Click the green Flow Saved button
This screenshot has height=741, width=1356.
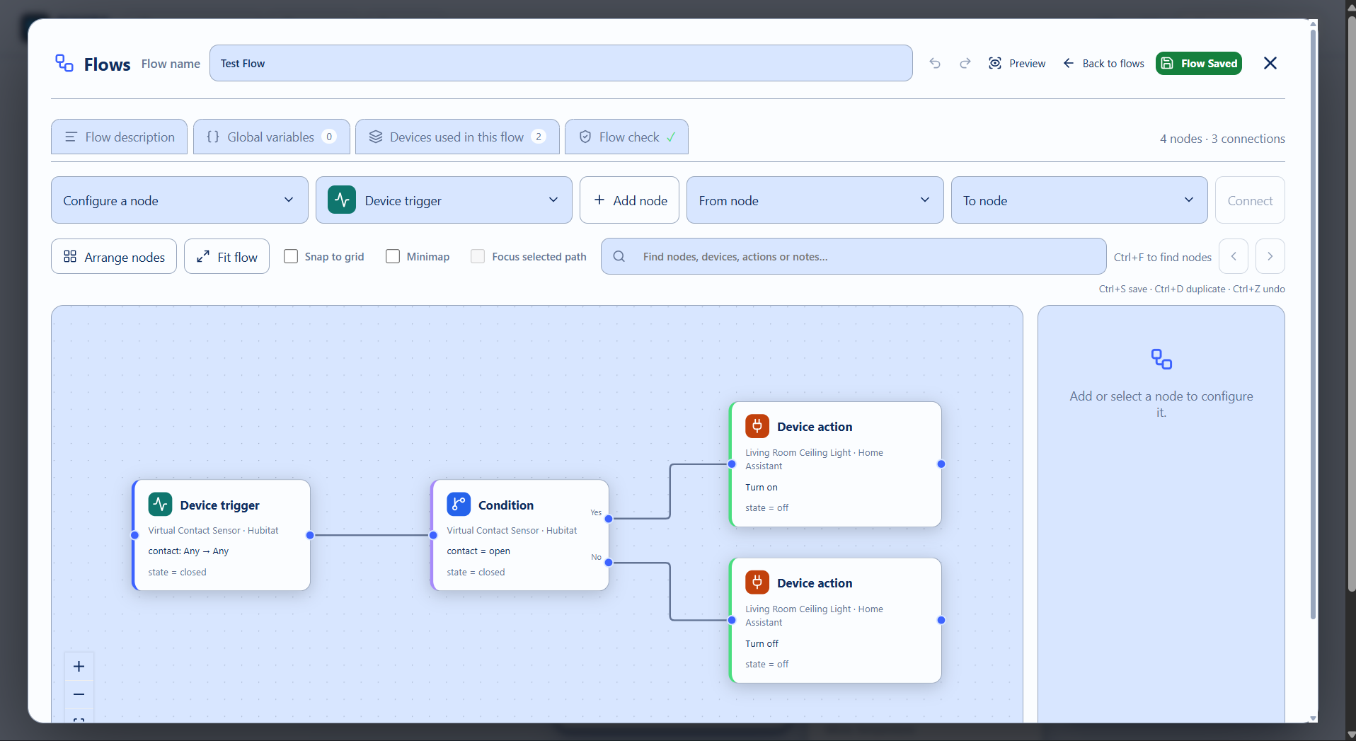1199,64
